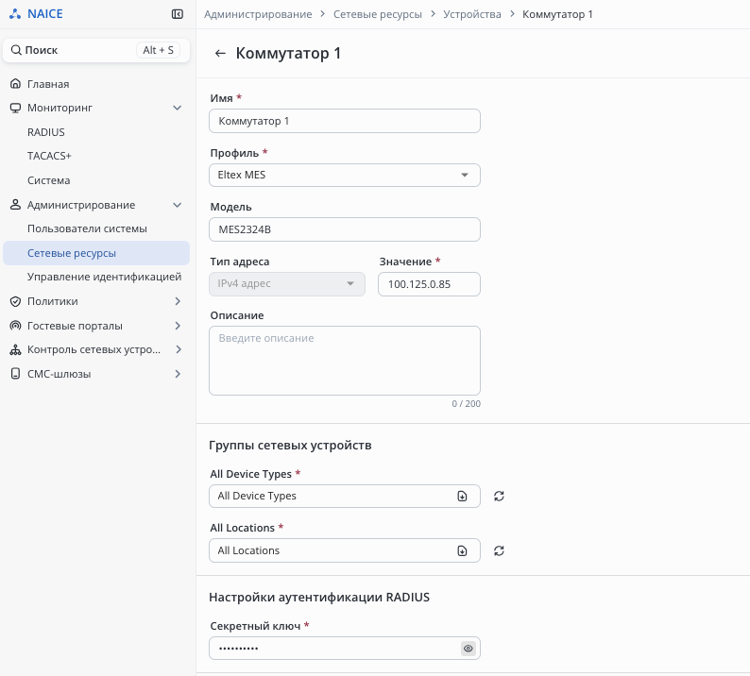Collapse the Мониторинг section
This screenshot has width=750, height=676.
pos(177,108)
